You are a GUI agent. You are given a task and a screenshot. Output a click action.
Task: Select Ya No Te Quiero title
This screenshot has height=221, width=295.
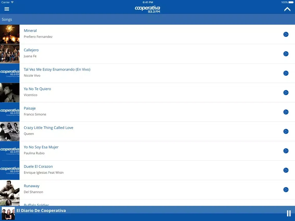pos(37,89)
